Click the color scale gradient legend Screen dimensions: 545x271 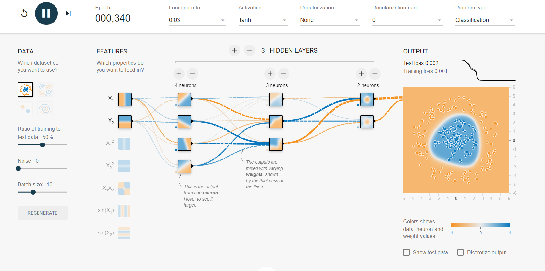[x=480, y=225]
